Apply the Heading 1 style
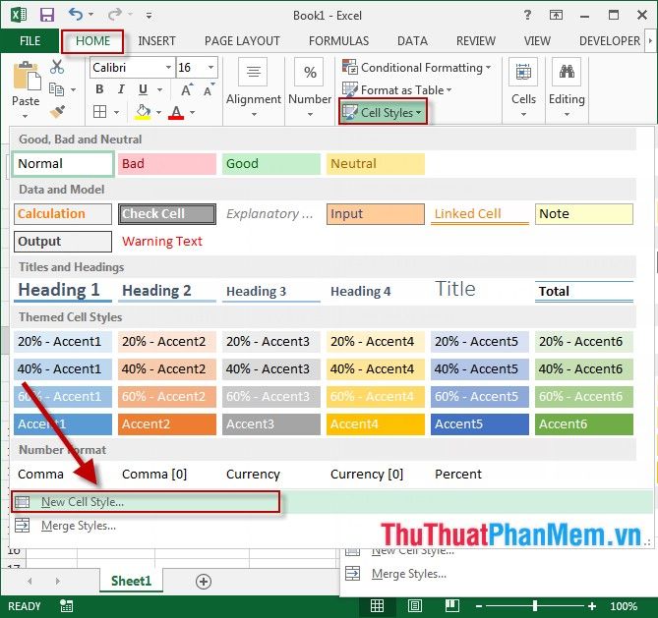This screenshot has height=618, width=658. (x=63, y=290)
